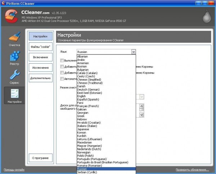Image resolution: width=216 pixels, height=174 pixels.
Task: Choose Chinese (Simplified) language
Action: tap(106, 79)
